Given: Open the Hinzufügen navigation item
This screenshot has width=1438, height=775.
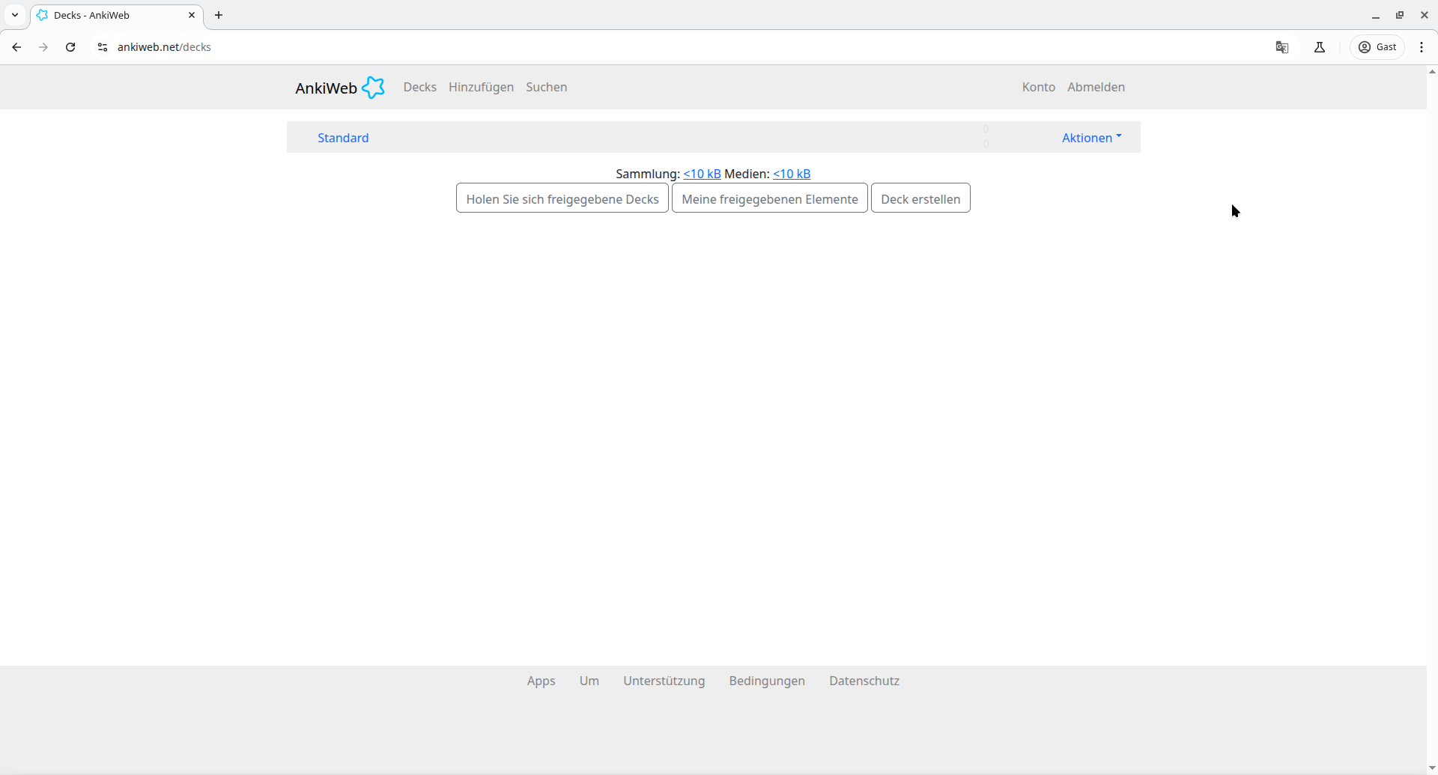Looking at the screenshot, I should coord(481,87).
